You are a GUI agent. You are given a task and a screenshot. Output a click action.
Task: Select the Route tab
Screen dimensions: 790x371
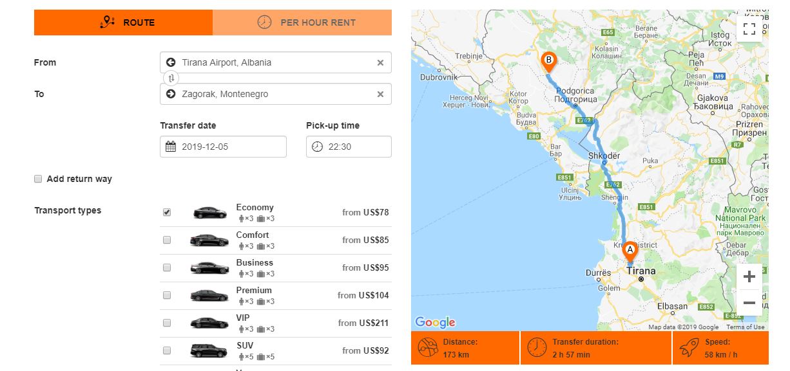tap(123, 23)
